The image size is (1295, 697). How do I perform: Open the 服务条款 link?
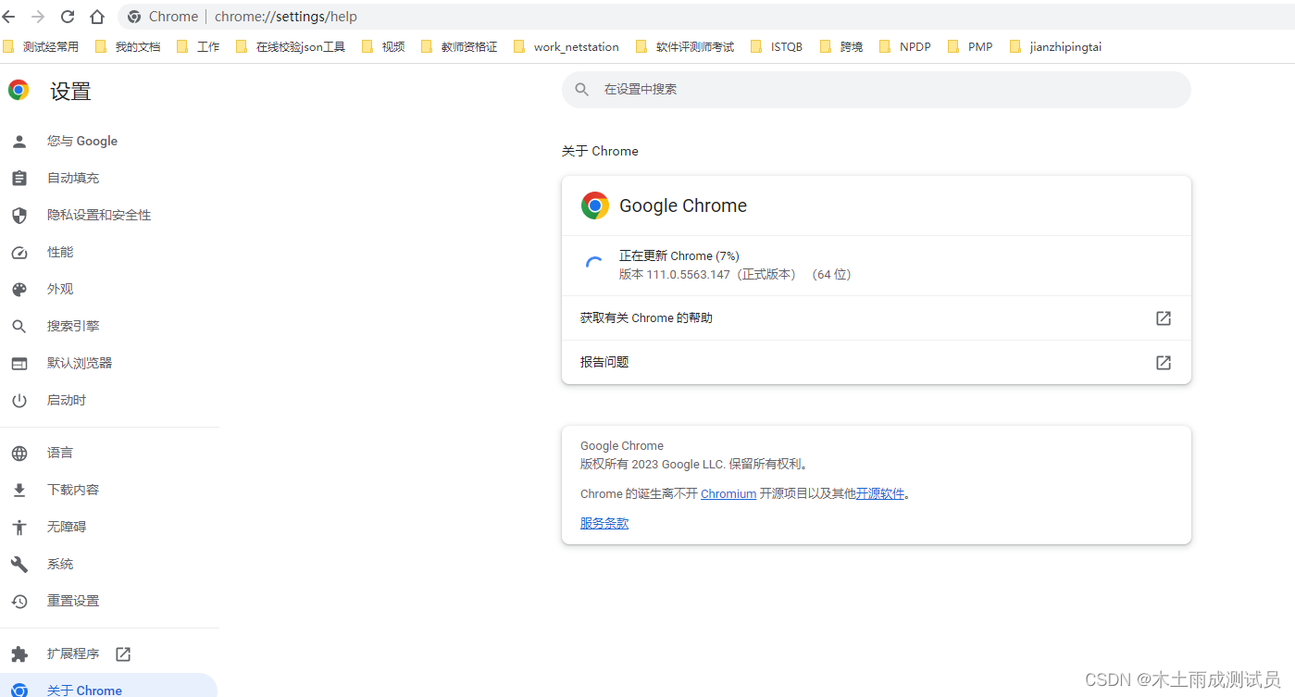(x=604, y=523)
